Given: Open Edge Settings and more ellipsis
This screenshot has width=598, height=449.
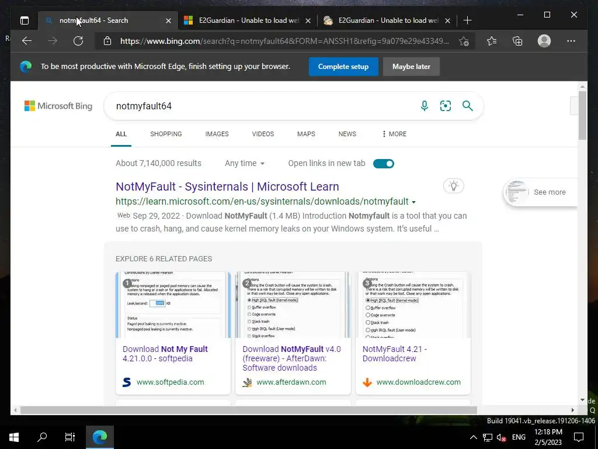Looking at the screenshot, I should (x=571, y=41).
